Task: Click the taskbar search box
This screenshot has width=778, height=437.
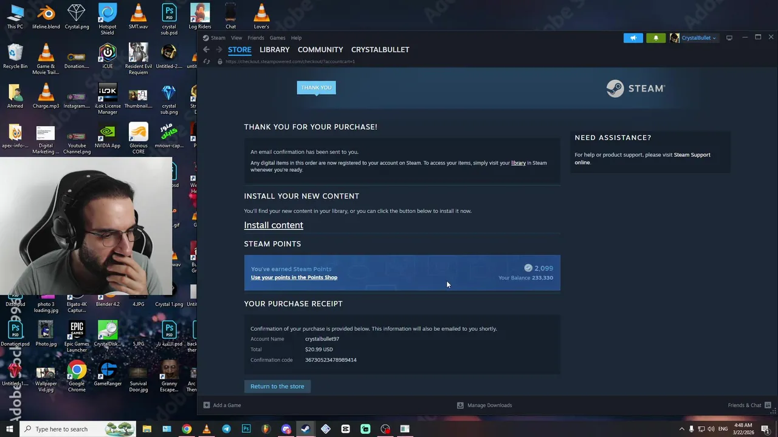Action: point(79,429)
